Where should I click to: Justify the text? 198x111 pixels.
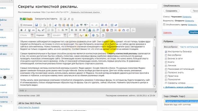[x=84, y=30]
